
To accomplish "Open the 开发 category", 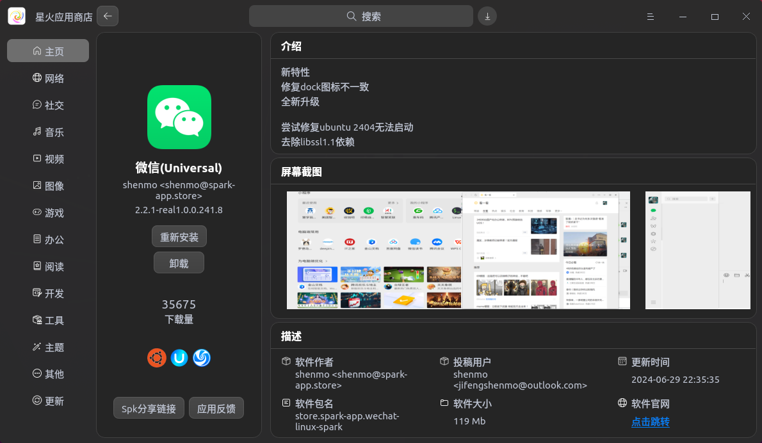I will coord(48,293).
